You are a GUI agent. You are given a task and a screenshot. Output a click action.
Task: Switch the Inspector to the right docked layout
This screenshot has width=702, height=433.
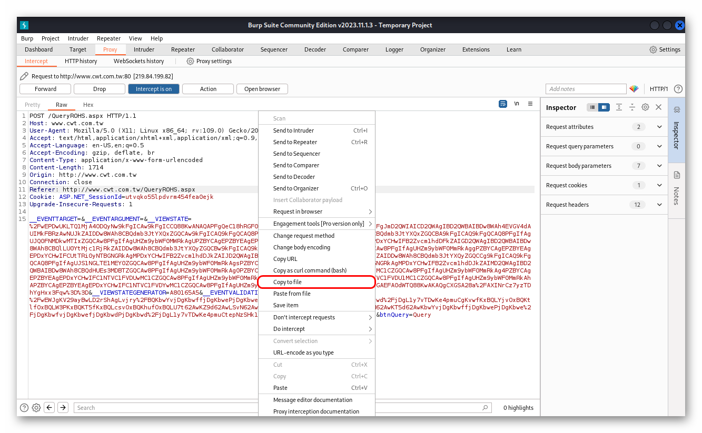pyautogui.click(x=604, y=107)
